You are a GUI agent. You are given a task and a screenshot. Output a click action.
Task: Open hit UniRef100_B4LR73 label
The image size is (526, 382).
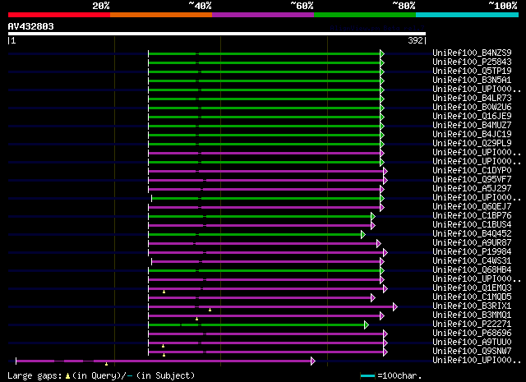(x=472, y=98)
